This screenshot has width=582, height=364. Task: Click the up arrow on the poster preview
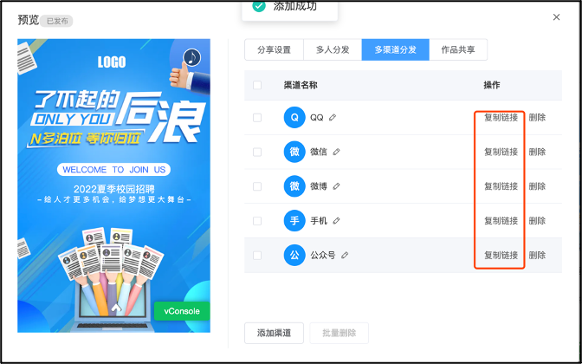(116, 308)
